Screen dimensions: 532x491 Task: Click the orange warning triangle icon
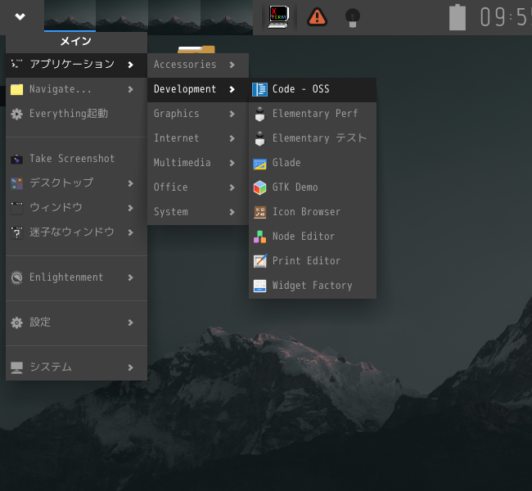[x=317, y=17]
